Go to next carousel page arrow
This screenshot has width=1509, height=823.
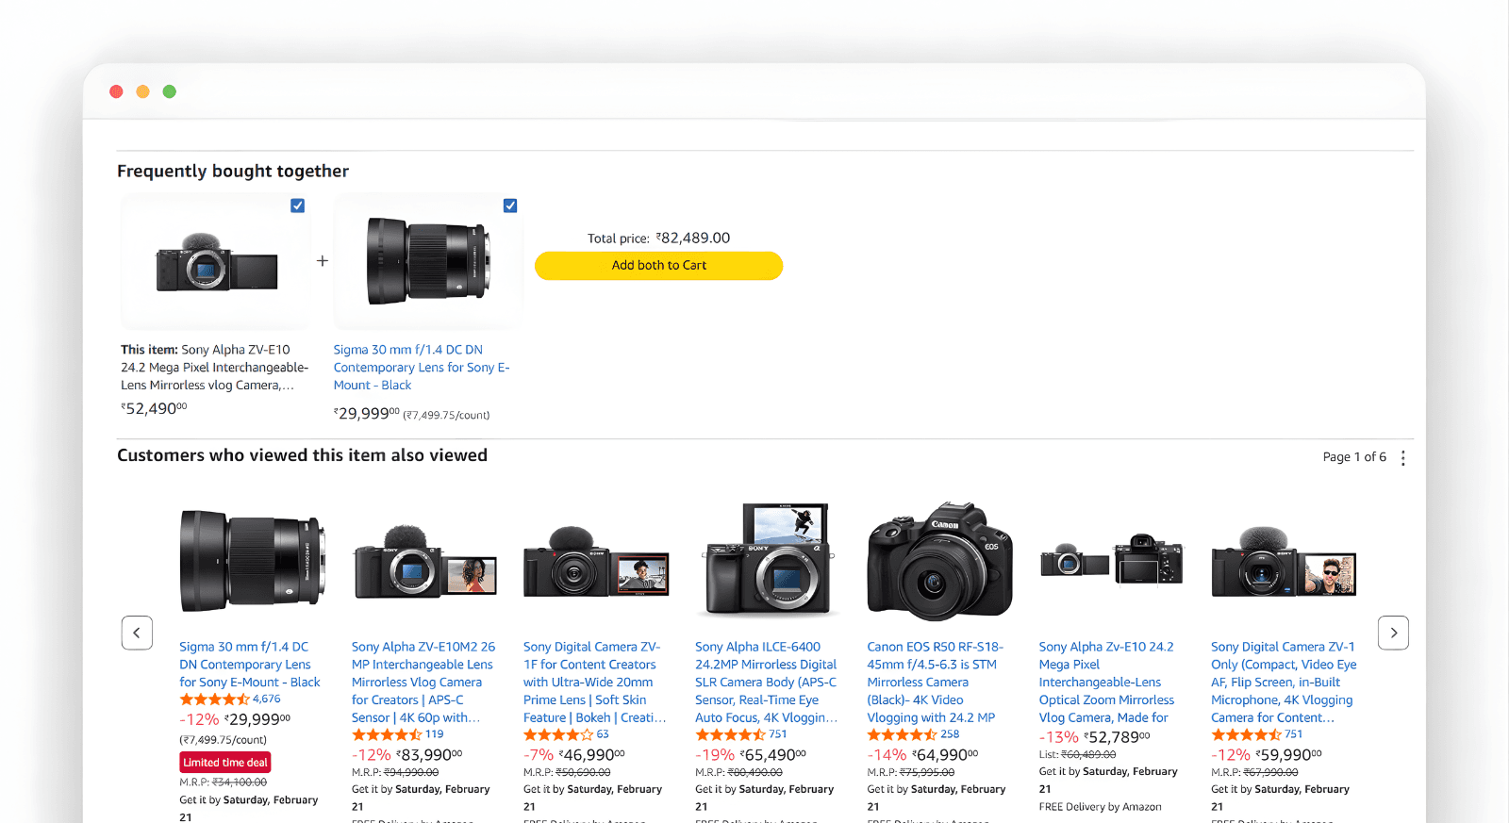pos(1393,633)
